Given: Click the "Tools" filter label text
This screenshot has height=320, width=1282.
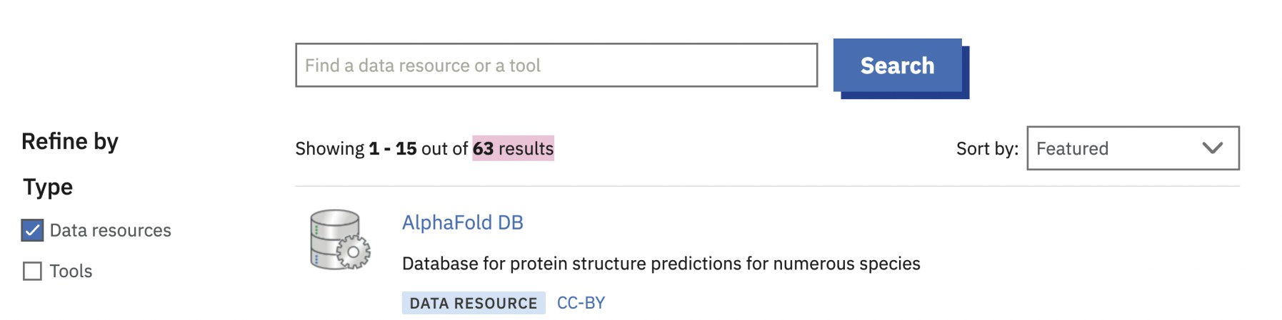Looking at the screenshot, I should 71,272.
